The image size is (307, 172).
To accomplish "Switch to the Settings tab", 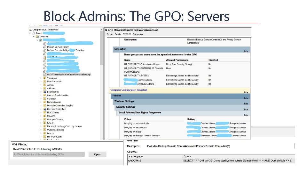I will (x=127, y=34).
